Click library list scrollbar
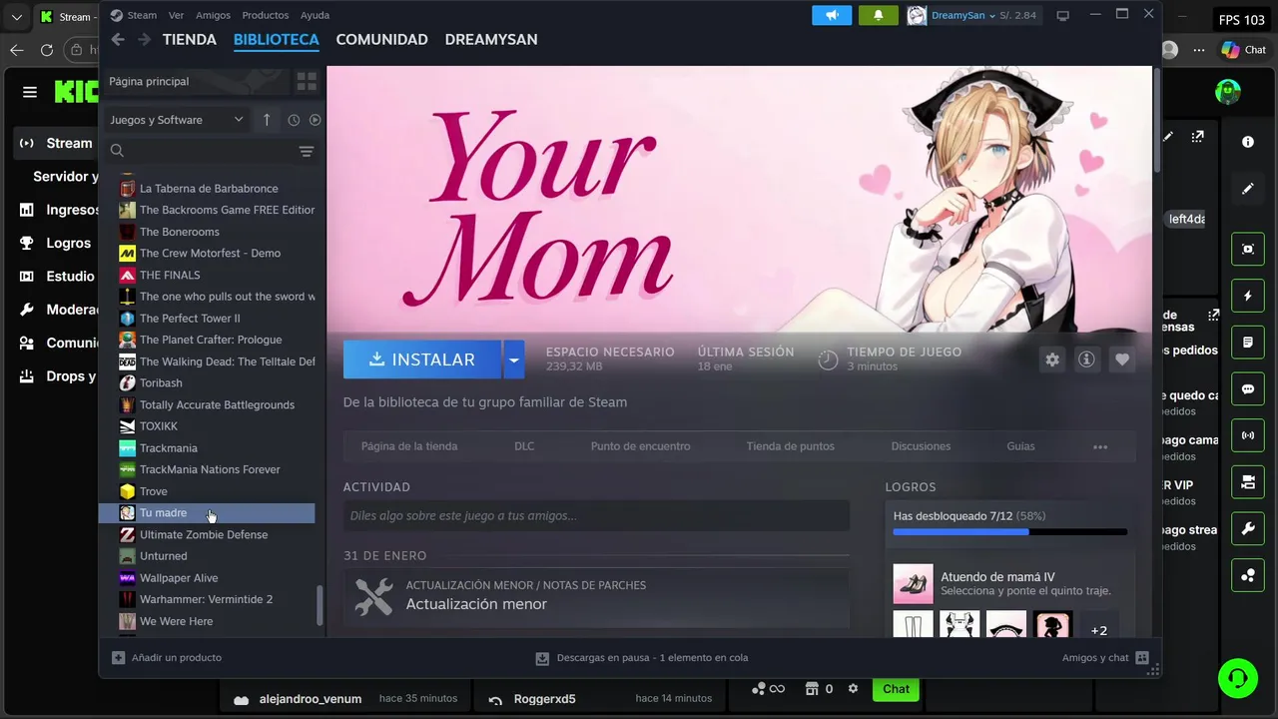 coord(319,605)
